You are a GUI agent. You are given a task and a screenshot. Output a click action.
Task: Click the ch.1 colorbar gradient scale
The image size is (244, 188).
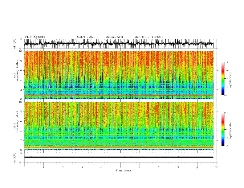(223, 79)
